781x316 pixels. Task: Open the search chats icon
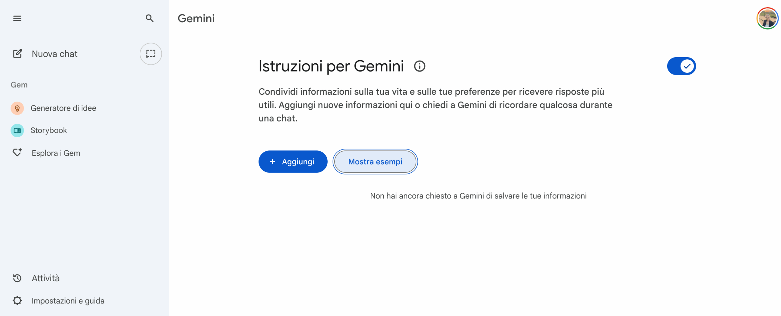(150, 18)
